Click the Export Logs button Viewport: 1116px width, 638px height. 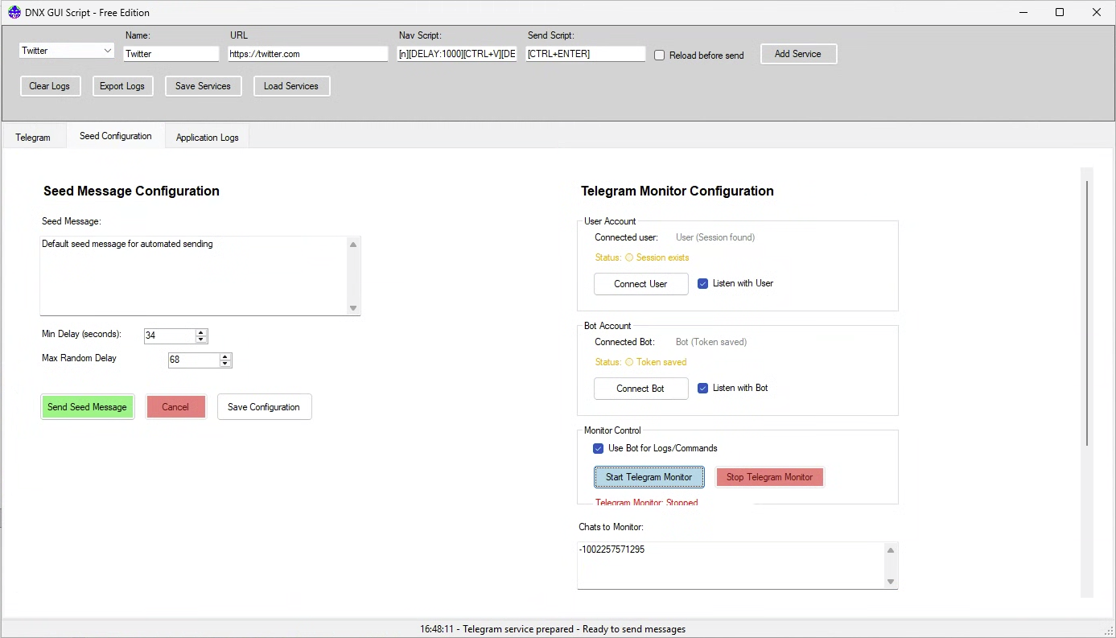pos(122,86)
